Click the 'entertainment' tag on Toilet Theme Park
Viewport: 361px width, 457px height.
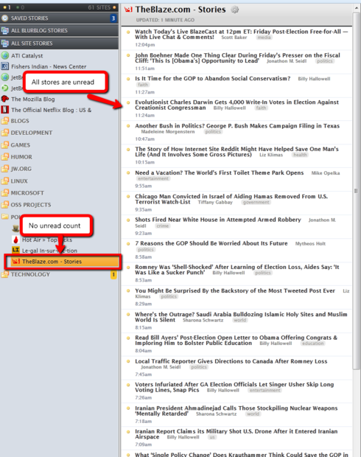153,178
